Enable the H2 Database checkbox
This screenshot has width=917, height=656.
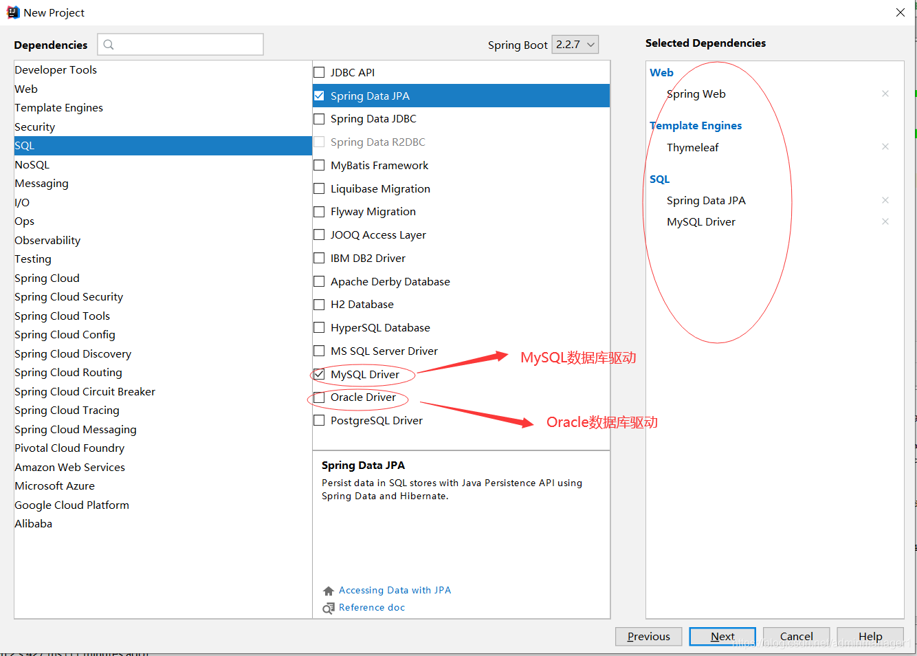click(x=319, y=304)
